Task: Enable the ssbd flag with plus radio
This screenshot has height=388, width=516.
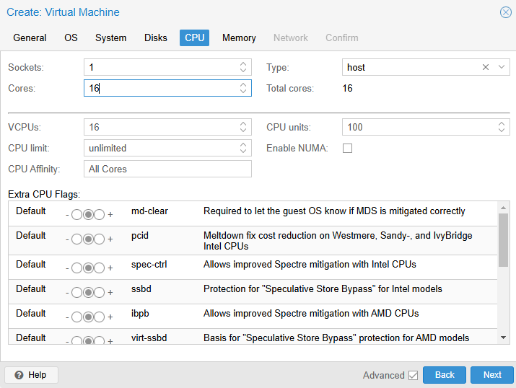Action: [100, 293]
